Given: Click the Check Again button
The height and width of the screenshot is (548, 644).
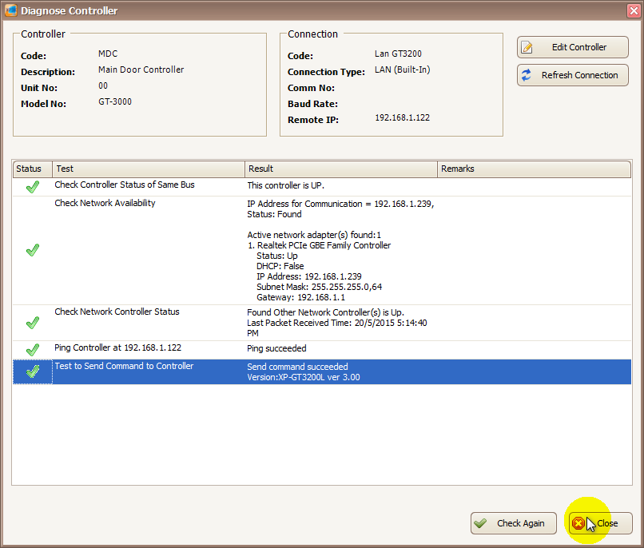Looking at the screenshot, I should [x=513, y=523].
